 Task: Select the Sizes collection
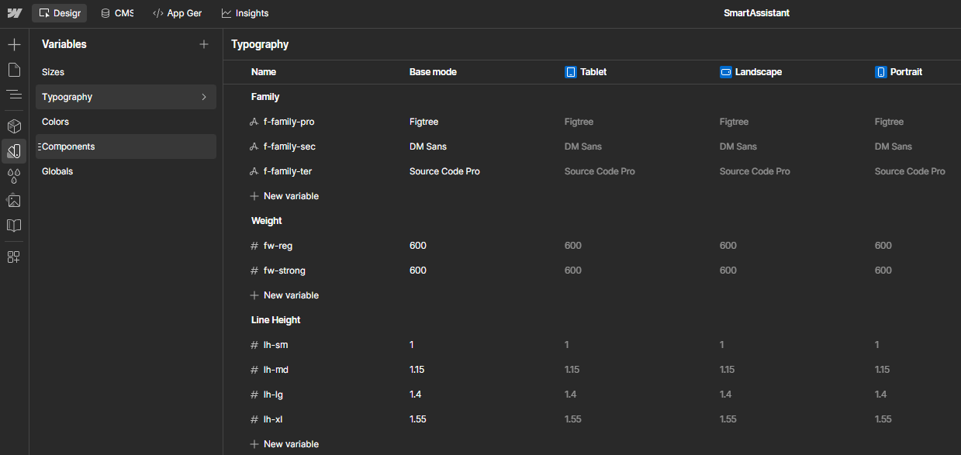click(x=126, y=72)
